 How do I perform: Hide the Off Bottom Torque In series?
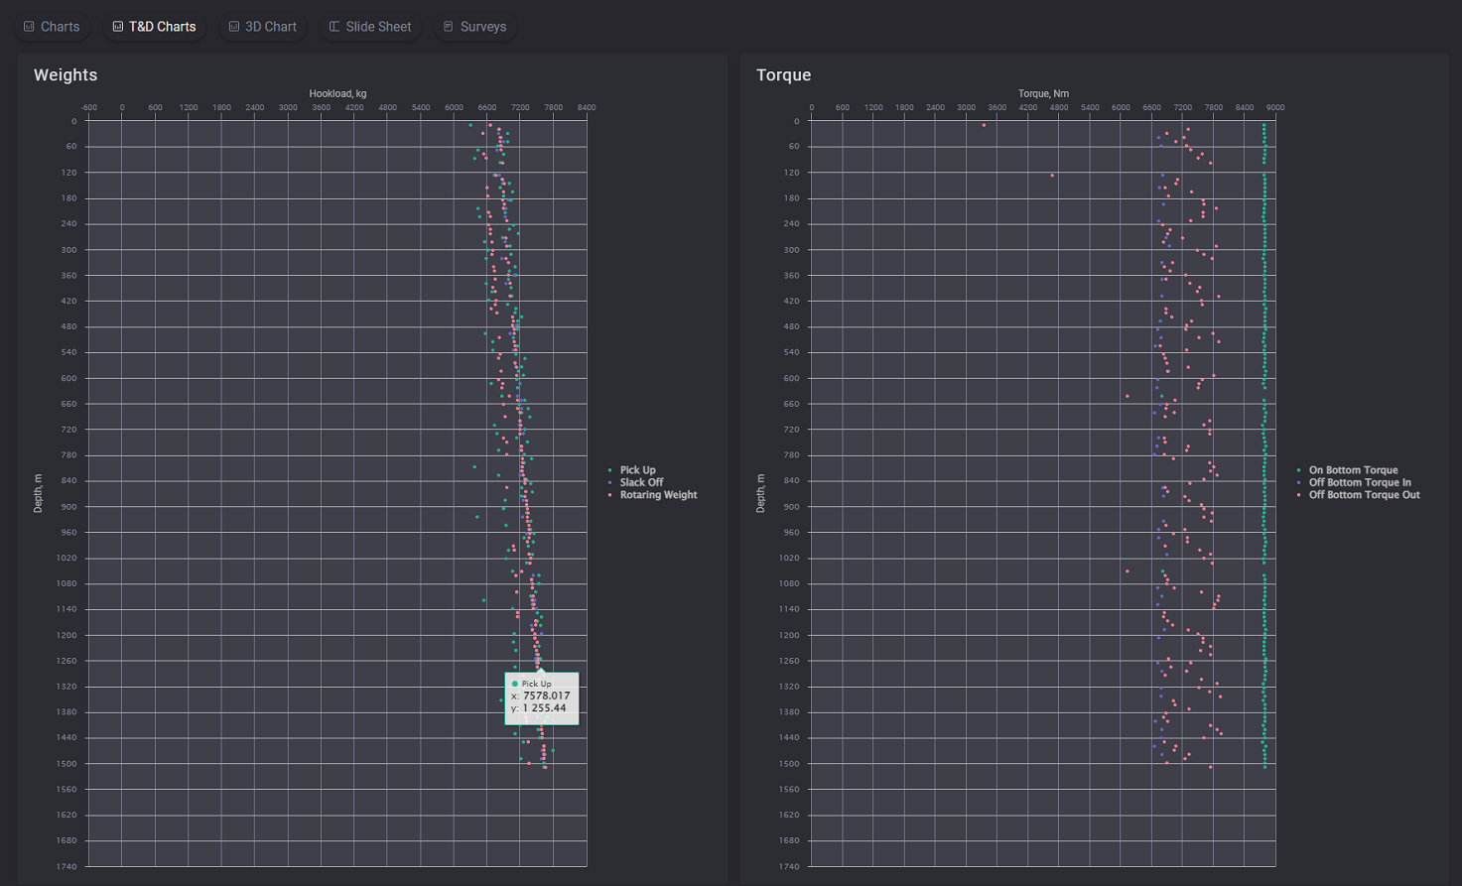(x=1359, y=482)
